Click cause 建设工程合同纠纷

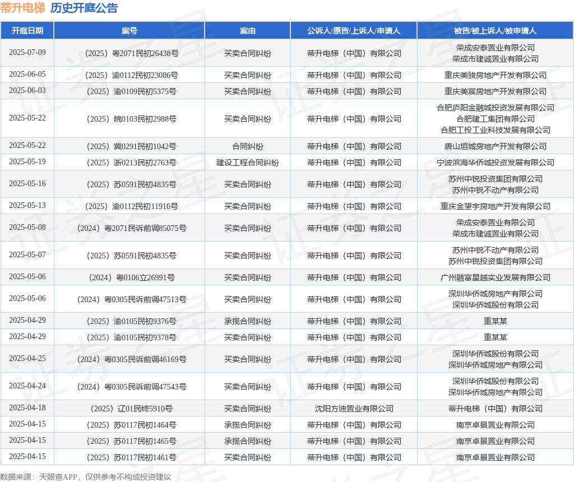[x=247, y=163]
